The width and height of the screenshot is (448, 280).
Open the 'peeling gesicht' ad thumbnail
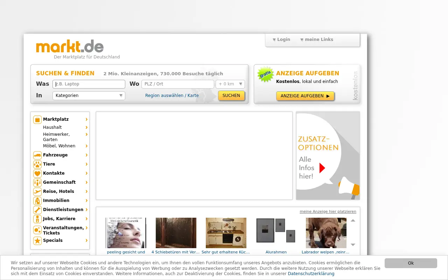click(126, 233)
